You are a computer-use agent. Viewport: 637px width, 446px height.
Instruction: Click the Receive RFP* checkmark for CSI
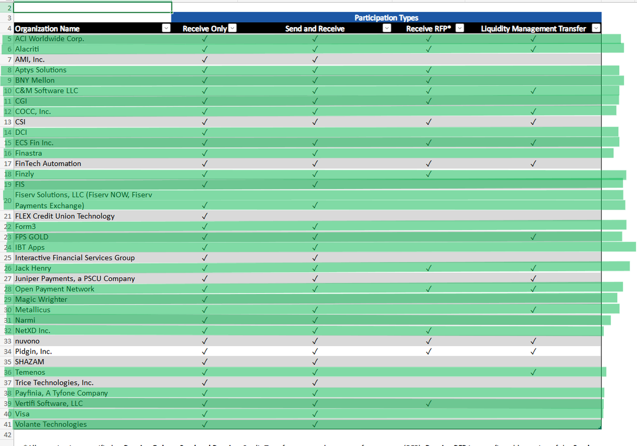click(x=428, y=122)
